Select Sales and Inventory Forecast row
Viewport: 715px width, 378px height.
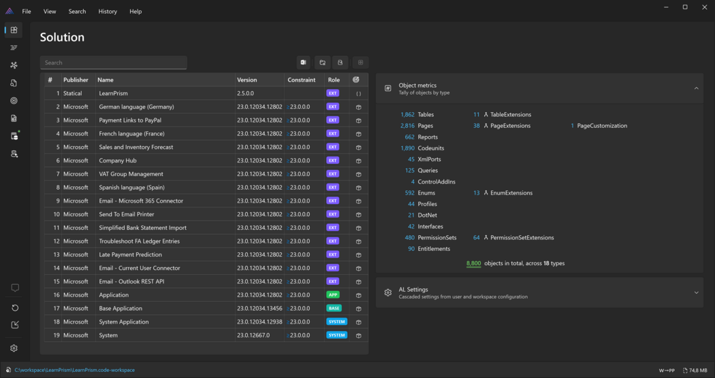206,147
